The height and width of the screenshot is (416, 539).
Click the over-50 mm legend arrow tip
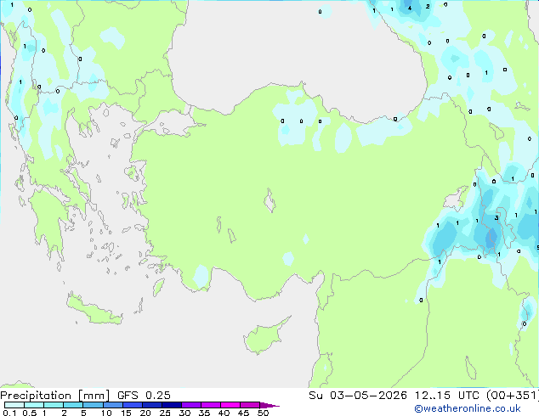[x=269, y=405]
